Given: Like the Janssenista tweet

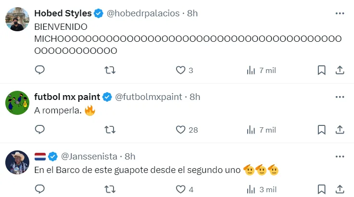Looking at the screenshot, I should coord(180,189).
